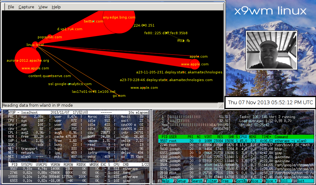
Task: Click the a23-11-205-231 akamaitechnologies node label
Action: click(180, 72)
